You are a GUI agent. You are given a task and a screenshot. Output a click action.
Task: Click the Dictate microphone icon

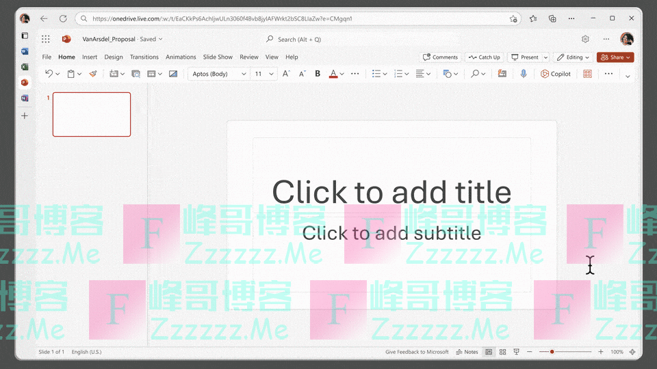click(x=524, y=74)
